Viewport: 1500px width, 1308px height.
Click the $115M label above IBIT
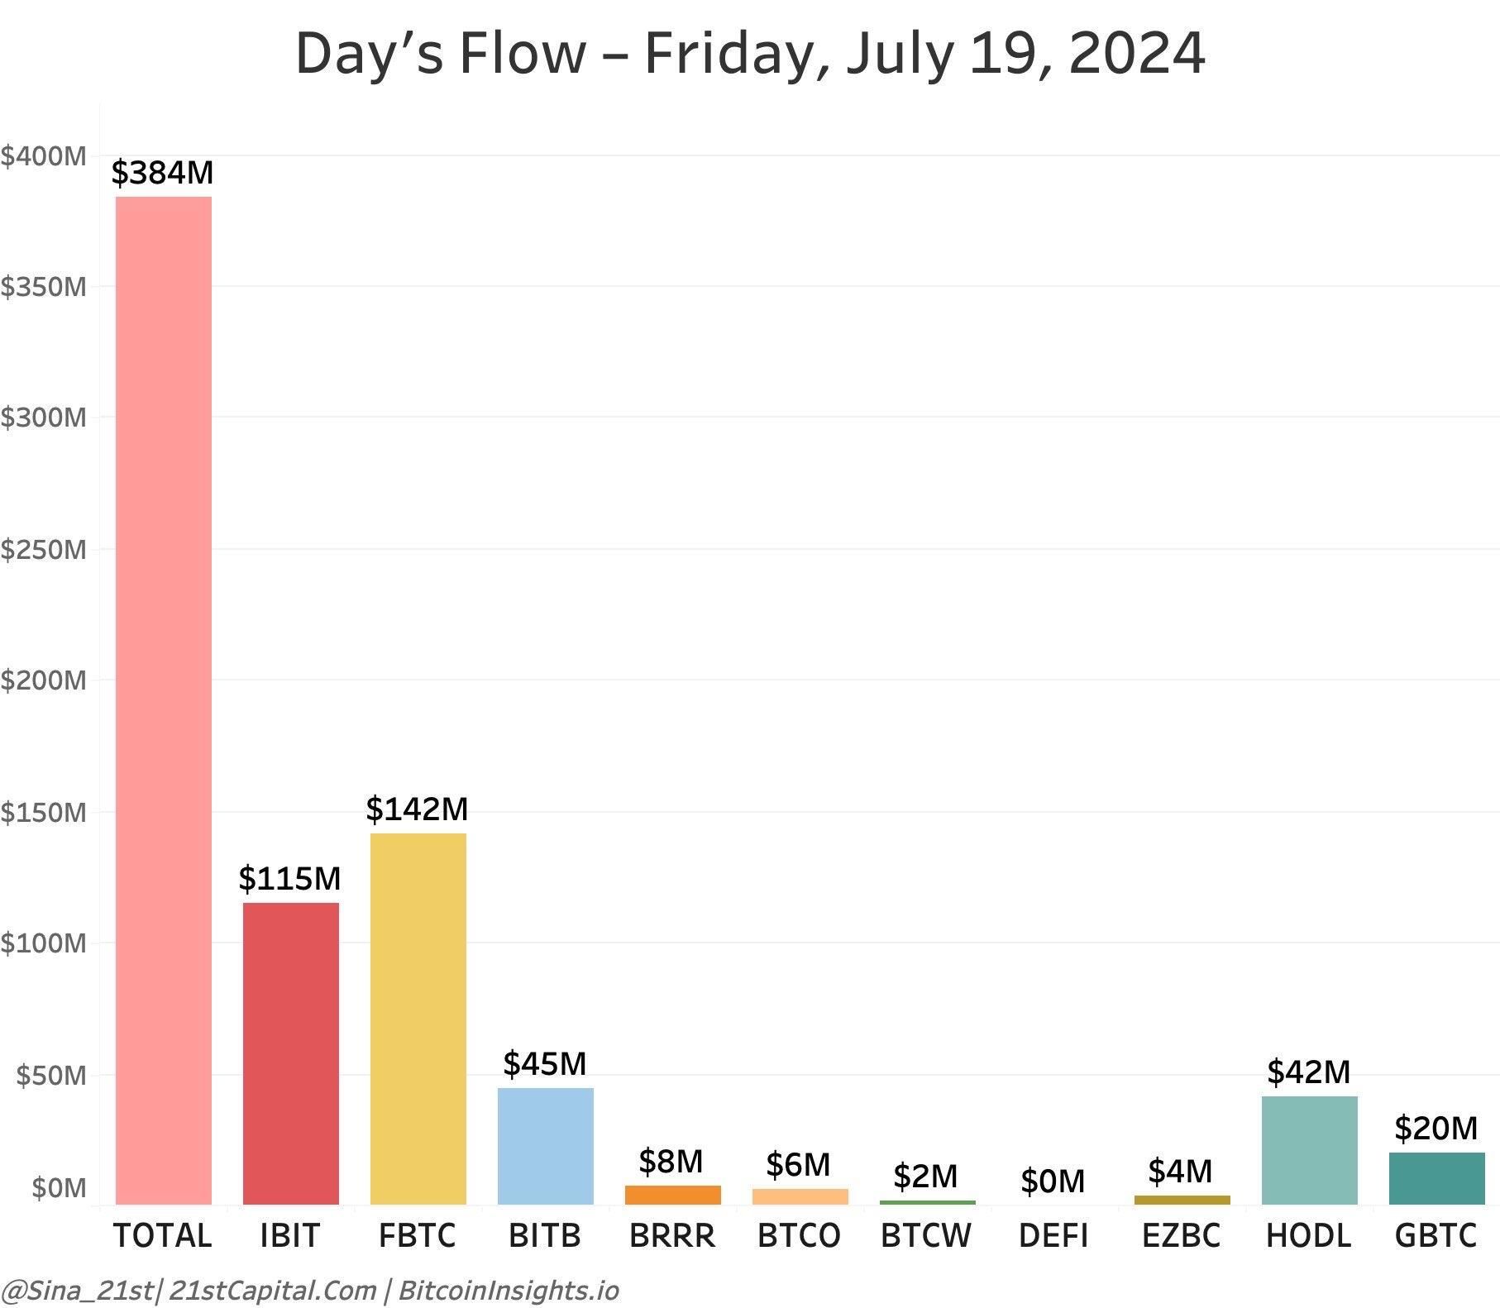point(290,878)
